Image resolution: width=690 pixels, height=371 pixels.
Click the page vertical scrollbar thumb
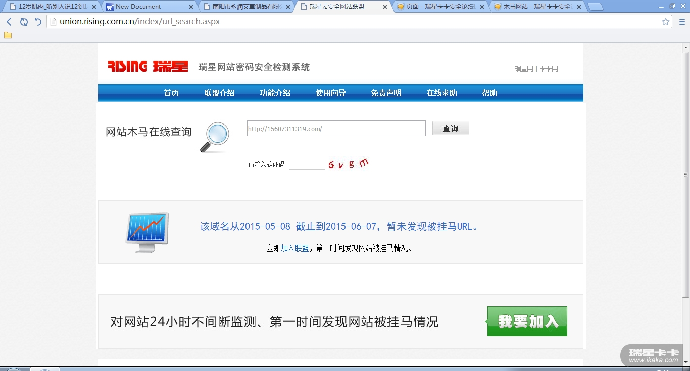pos(685,174)
